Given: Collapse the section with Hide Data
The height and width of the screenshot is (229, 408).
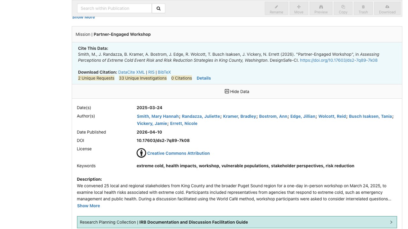Looking at the screenshot, I should [237, 91].
